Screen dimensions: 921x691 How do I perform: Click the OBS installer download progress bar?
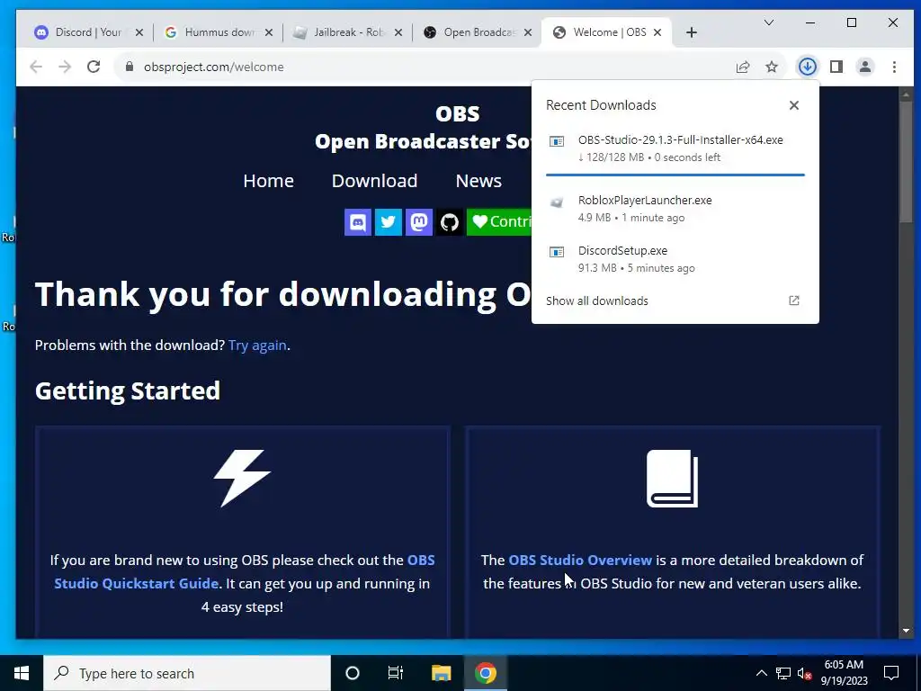pyautogui.click(x=675, y=175)
